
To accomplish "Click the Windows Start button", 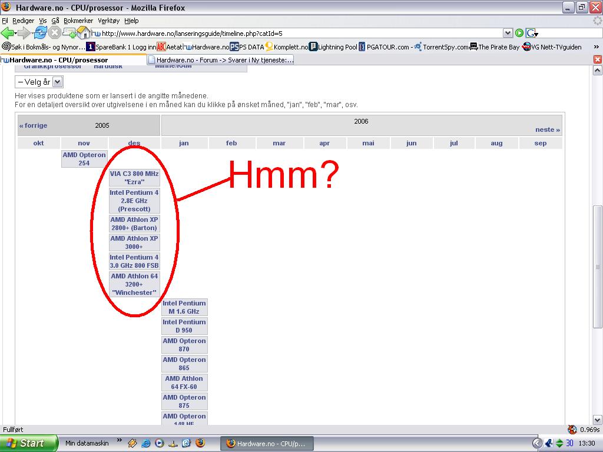I will coord(28,443).
